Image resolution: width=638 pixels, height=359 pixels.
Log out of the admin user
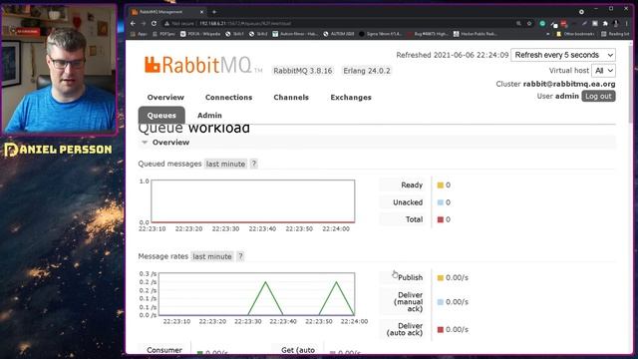pyautogui.click(x=598, y=96)
